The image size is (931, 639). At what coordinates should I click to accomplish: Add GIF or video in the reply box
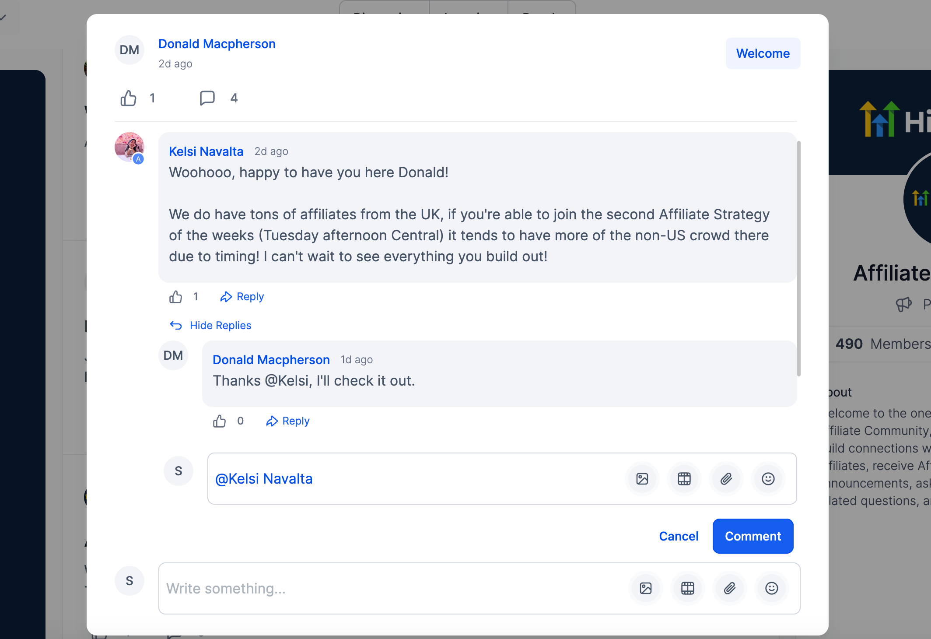click(x=684, y=479)
